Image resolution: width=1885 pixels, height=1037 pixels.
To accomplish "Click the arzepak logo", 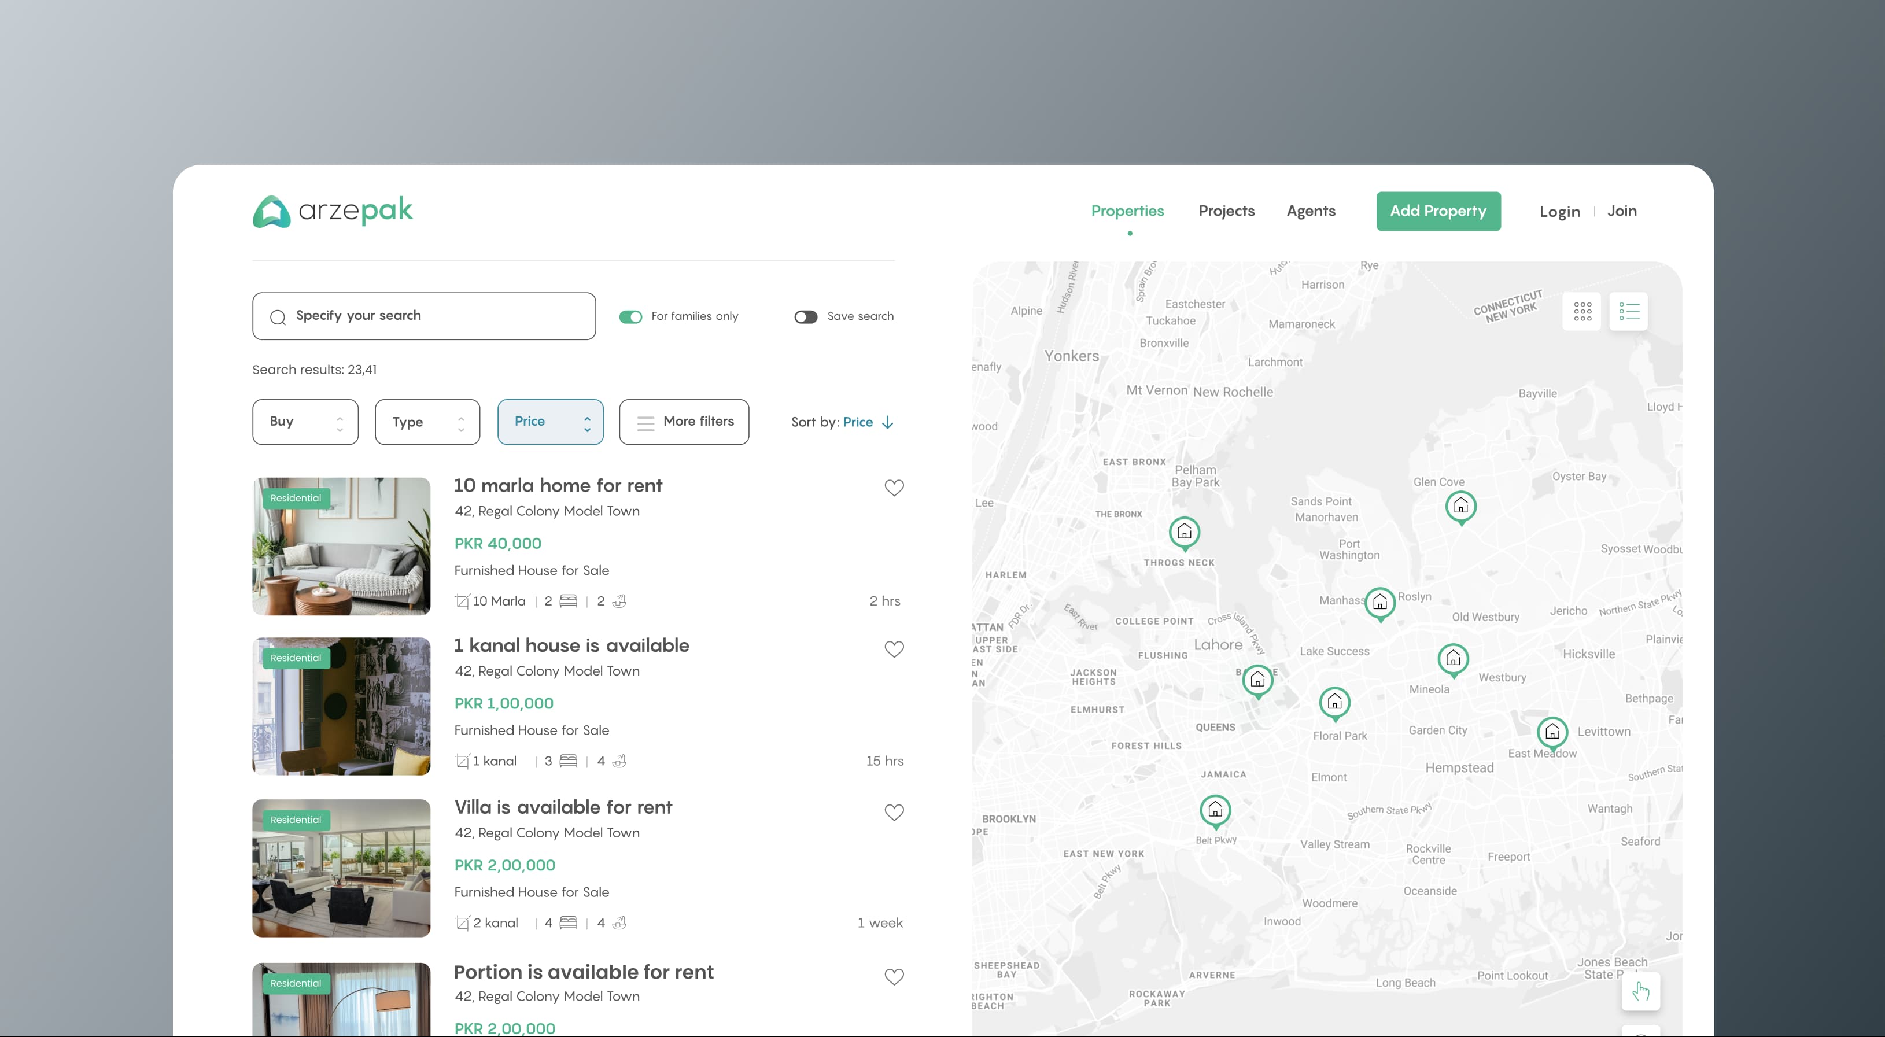I will pos(332,211).
